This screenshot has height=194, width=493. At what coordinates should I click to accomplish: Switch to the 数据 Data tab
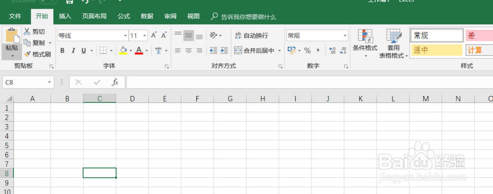coord(147,16)
